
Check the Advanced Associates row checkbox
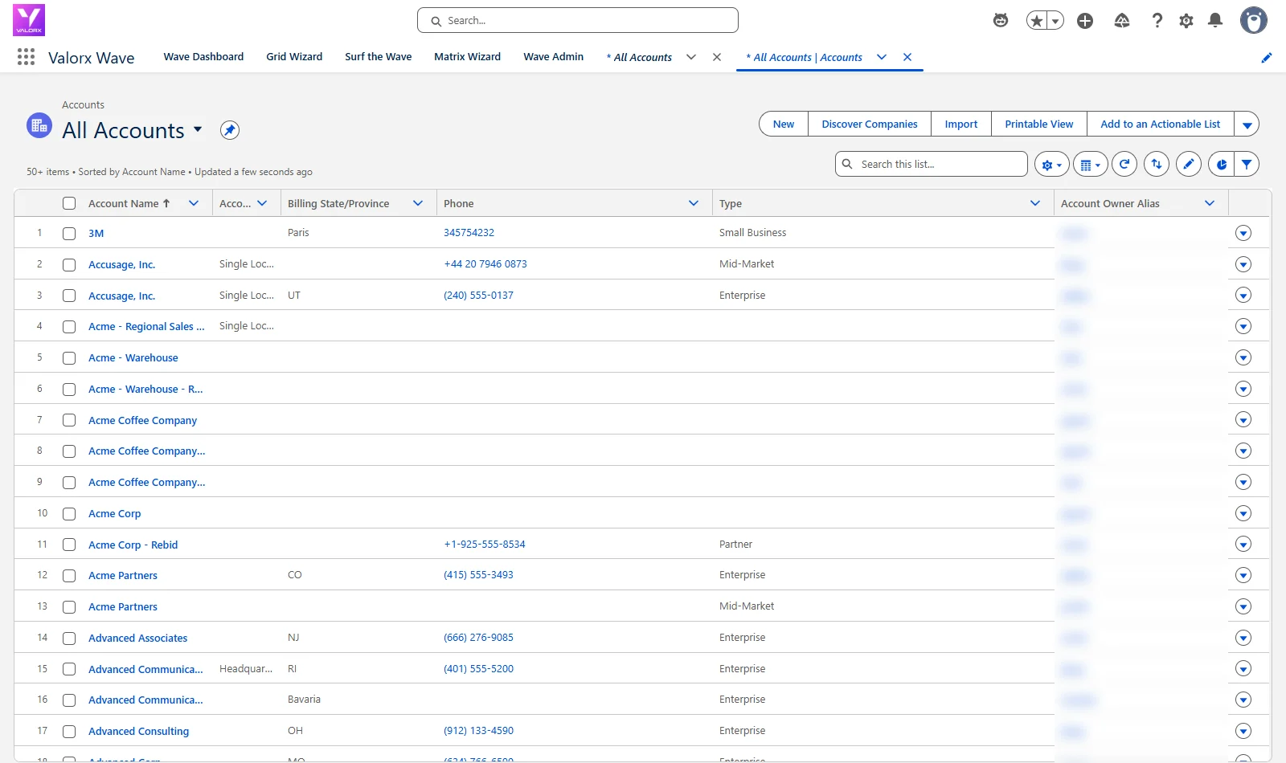coord(69,639)
